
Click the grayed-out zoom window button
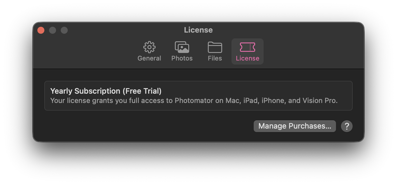[x=64, y=30]
